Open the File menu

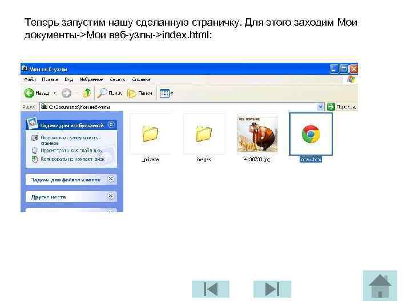tap(30, 79)
